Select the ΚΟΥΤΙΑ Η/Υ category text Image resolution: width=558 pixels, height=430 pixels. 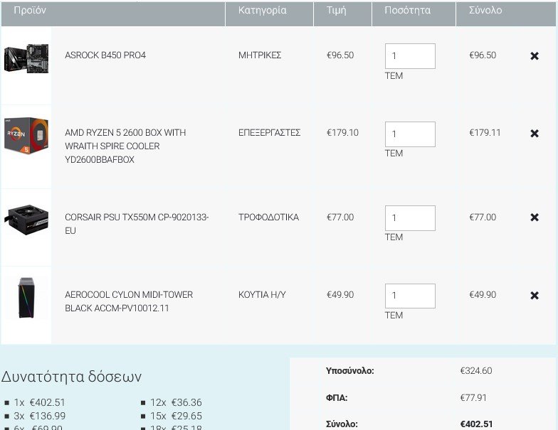click(x=262, y=294)
